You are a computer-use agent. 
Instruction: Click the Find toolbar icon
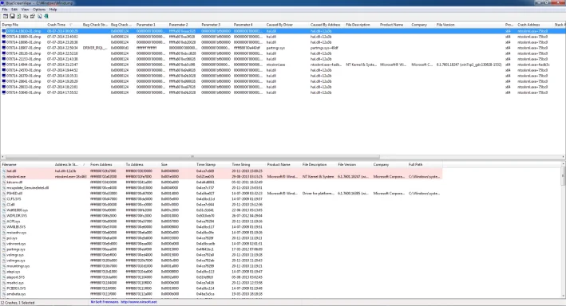39,16
